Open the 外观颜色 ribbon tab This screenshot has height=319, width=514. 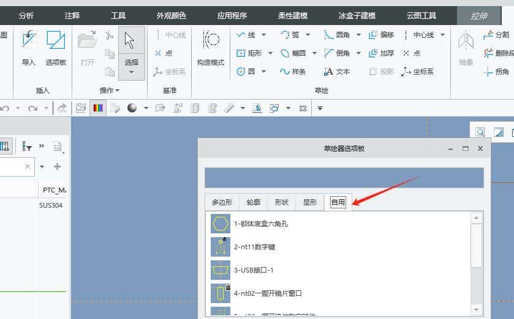point(171,15)
